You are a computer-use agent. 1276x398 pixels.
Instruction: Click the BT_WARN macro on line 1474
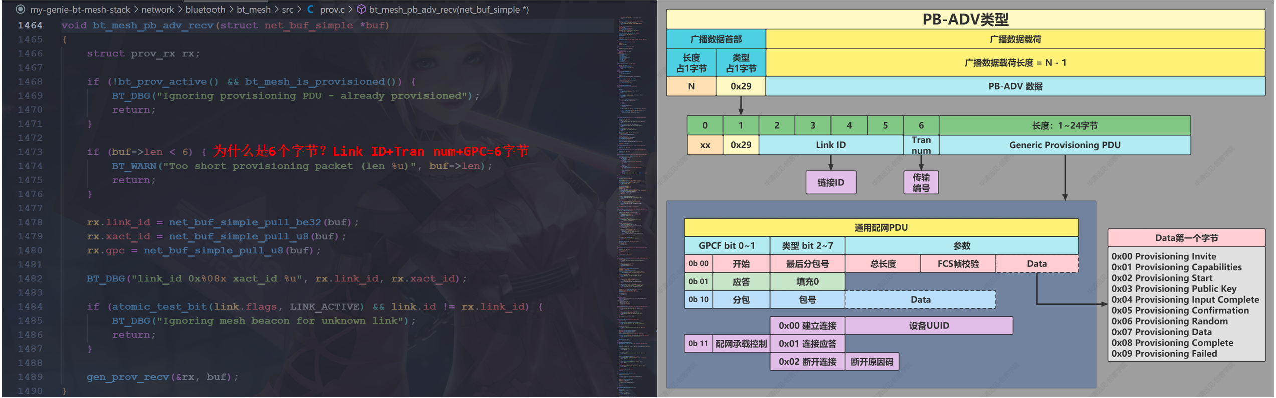click(x=134, y=166)
